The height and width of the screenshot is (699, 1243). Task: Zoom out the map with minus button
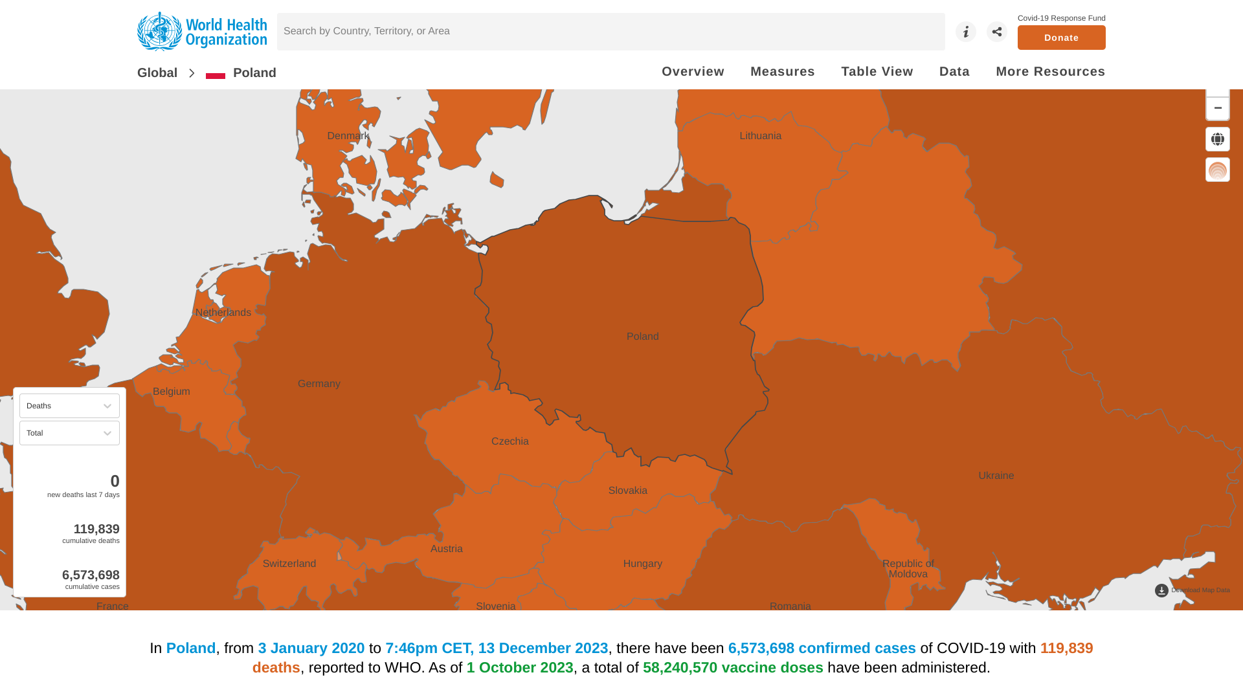pos(1217,108)
